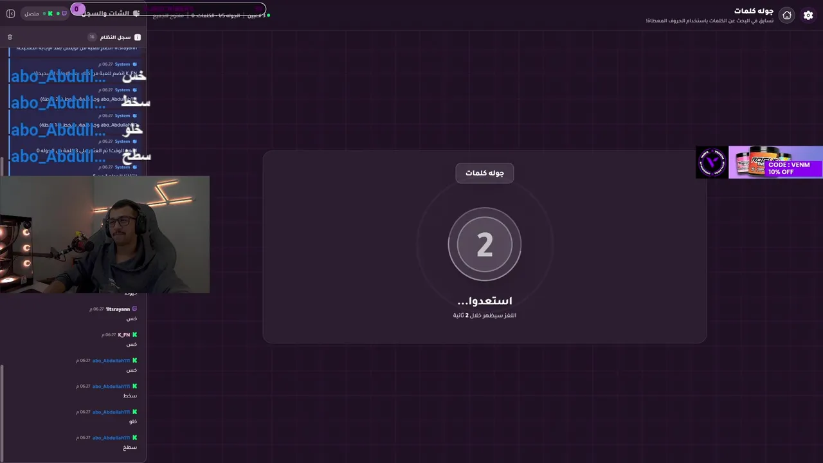Click chat message سخط
This screenshot has height=463, width=823.
coord(130,396)
